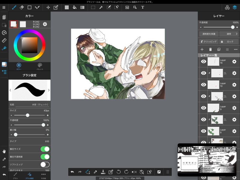The width and height of the screenshot is (240, 180).
Task: Open Layer 8 settings gear
Action: pyautogui.click(x=234, y=131)
